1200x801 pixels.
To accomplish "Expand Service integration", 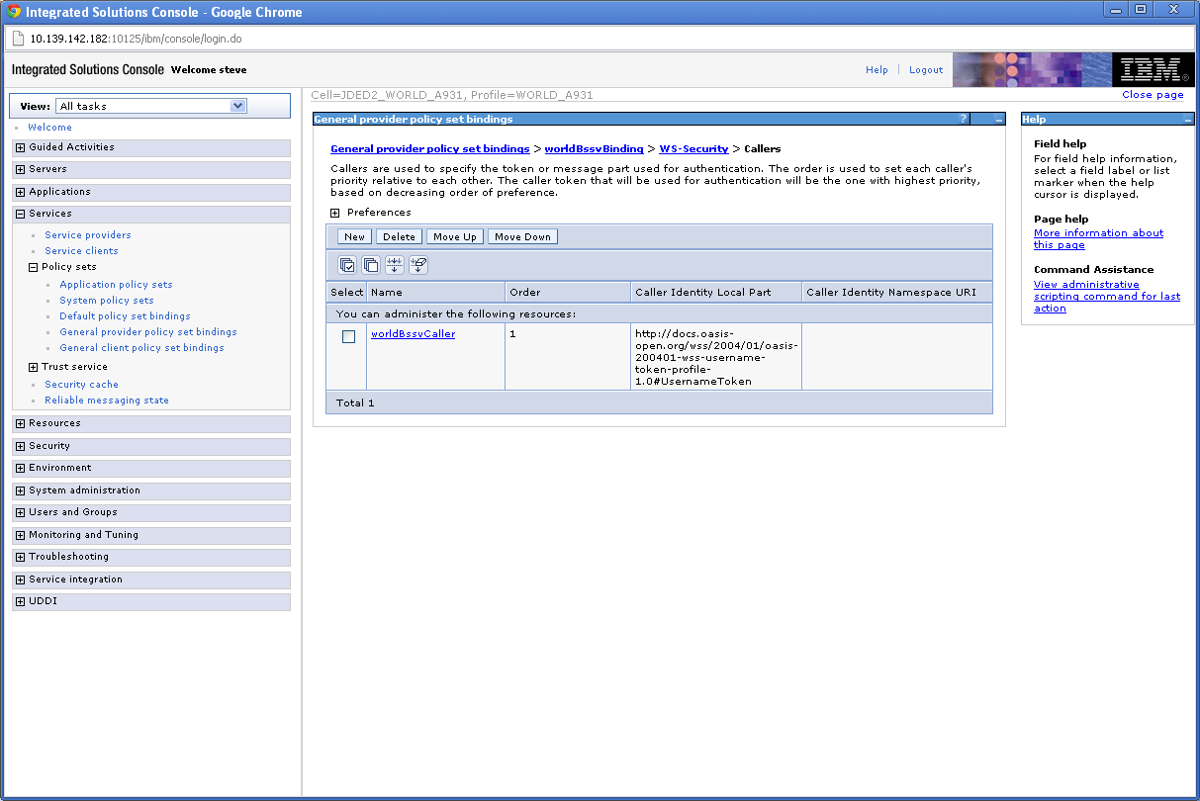I will 21,579.
